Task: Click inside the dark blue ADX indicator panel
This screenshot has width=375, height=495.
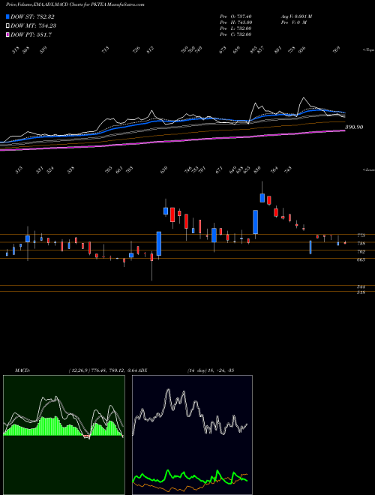Action: (192, 435)
